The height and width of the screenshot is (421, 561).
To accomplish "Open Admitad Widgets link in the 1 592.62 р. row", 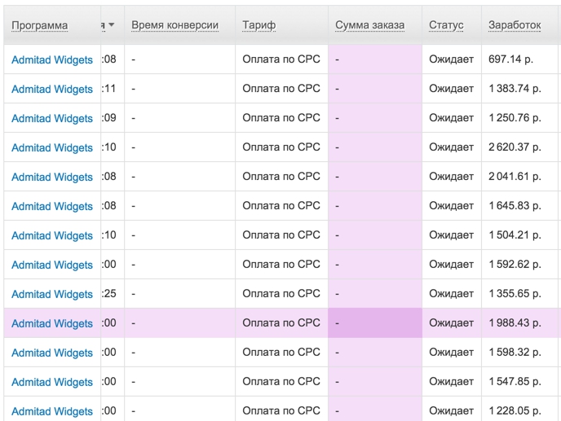I will [52, 265].
